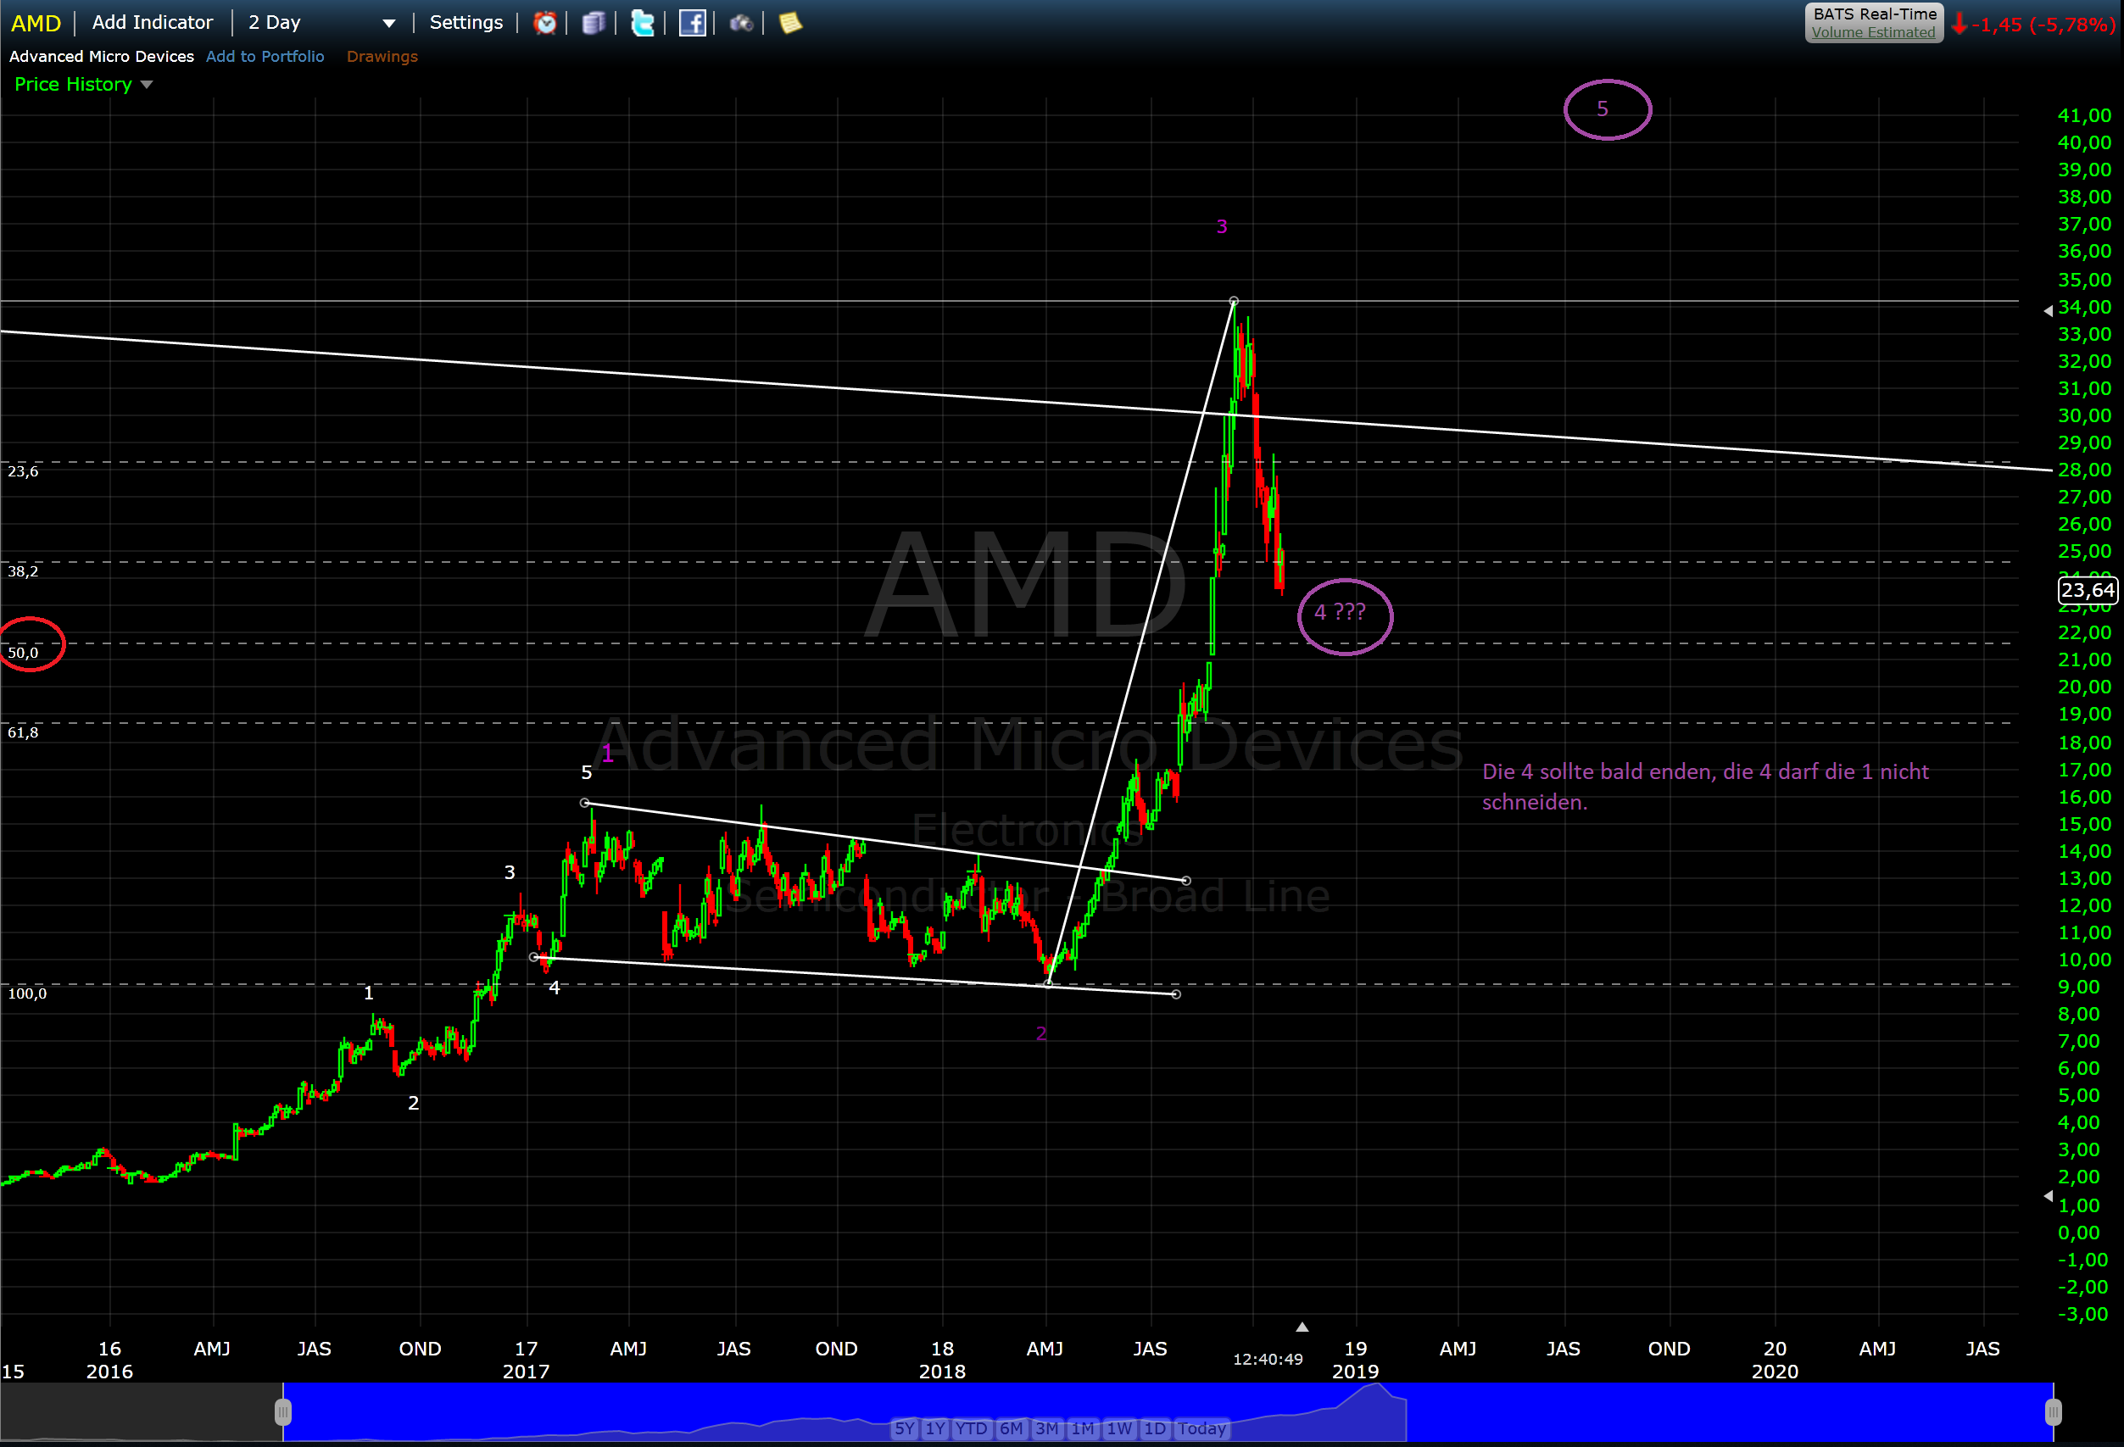Open the 2 Day interval dropdown

(x=321, y=23)
